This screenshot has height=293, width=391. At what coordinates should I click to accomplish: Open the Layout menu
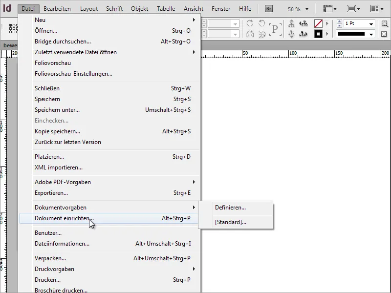(x=89, y=9)
